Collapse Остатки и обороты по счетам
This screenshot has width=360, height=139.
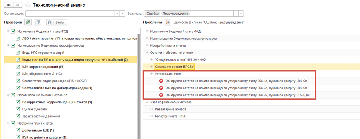147,53
